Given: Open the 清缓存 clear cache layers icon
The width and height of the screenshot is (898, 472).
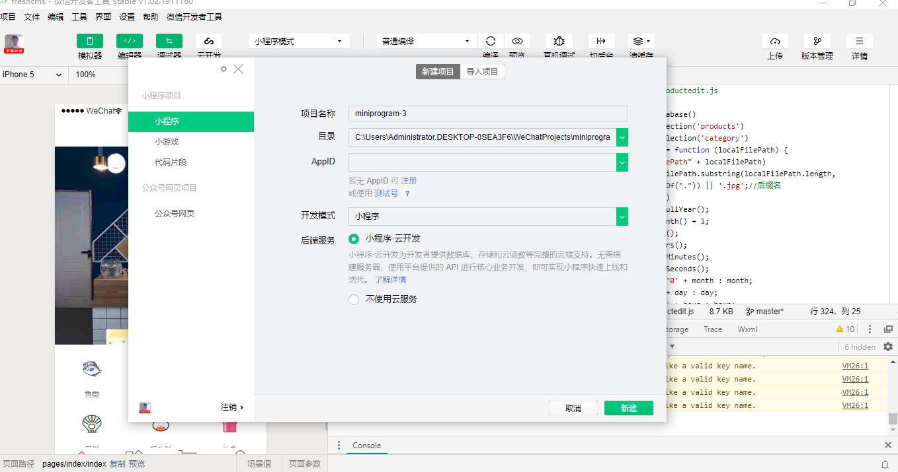Looking at the screenshot, I should tap(641, 41).
